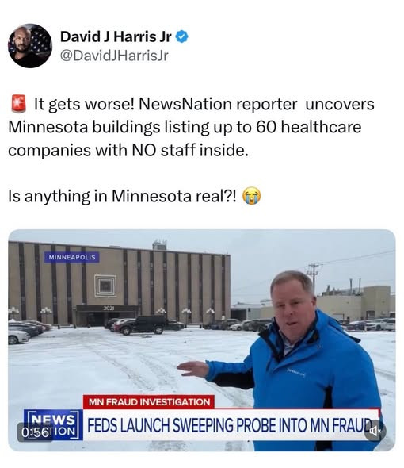Image resolution: width=404 pixels, height=468 pixels.
Task: Open David J Harris Jr profile picture
Action: 30,46
